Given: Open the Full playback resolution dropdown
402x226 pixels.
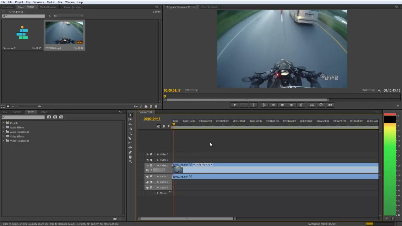Looking at the screenshot, I should pyautogui.click(x=368, y=90).
